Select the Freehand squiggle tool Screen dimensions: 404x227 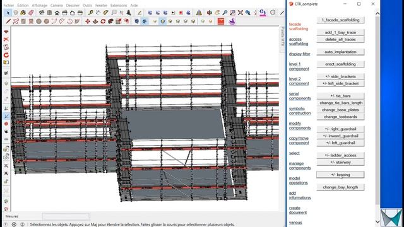16,21
